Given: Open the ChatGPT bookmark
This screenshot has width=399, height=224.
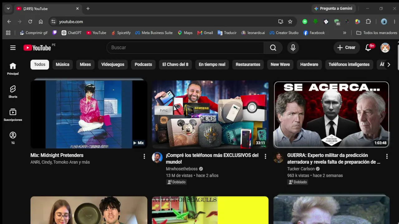Looking at the screenshot, I should tap(71, 33).
